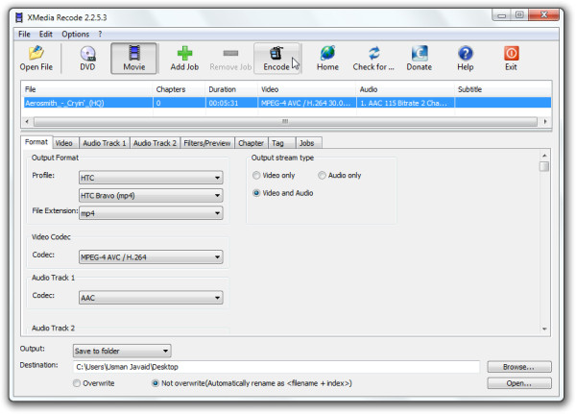
Task: Expand the HTC profile dropdown
Action: pyautogui.click(x=151, y=178)
